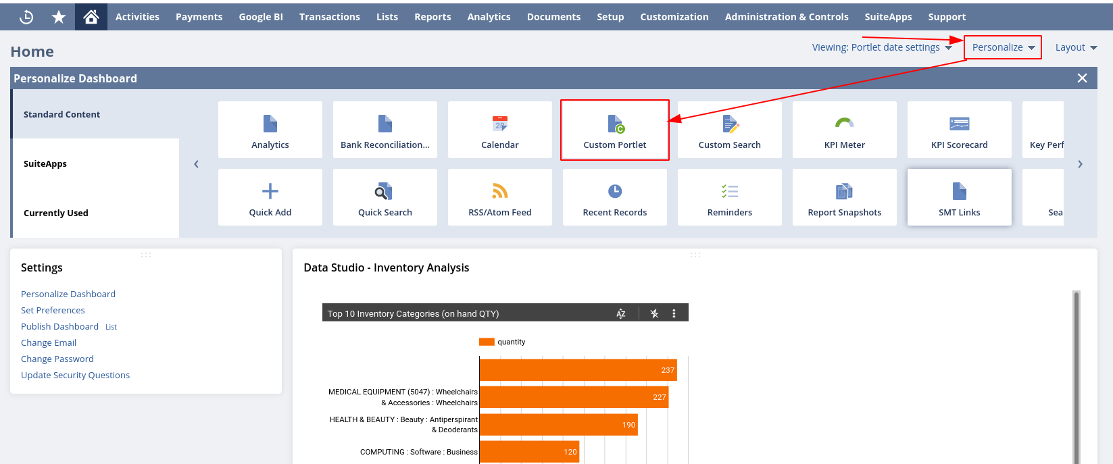Click the Data Studio portlet vertical scrollbar
Screen dimensions: 1113x464
point(1077,377)
